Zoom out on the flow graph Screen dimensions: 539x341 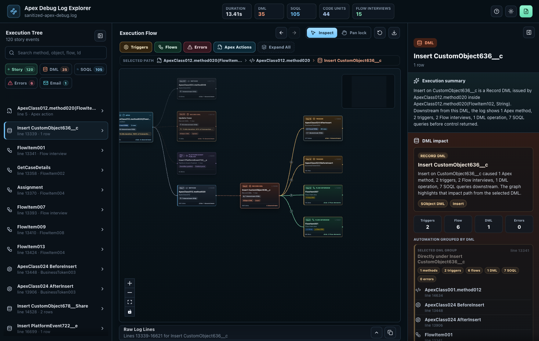(x=130, y=293)
